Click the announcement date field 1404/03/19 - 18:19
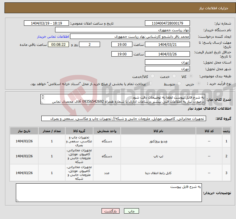This screenshot has height=219, width=236. (x=46, y=23)
